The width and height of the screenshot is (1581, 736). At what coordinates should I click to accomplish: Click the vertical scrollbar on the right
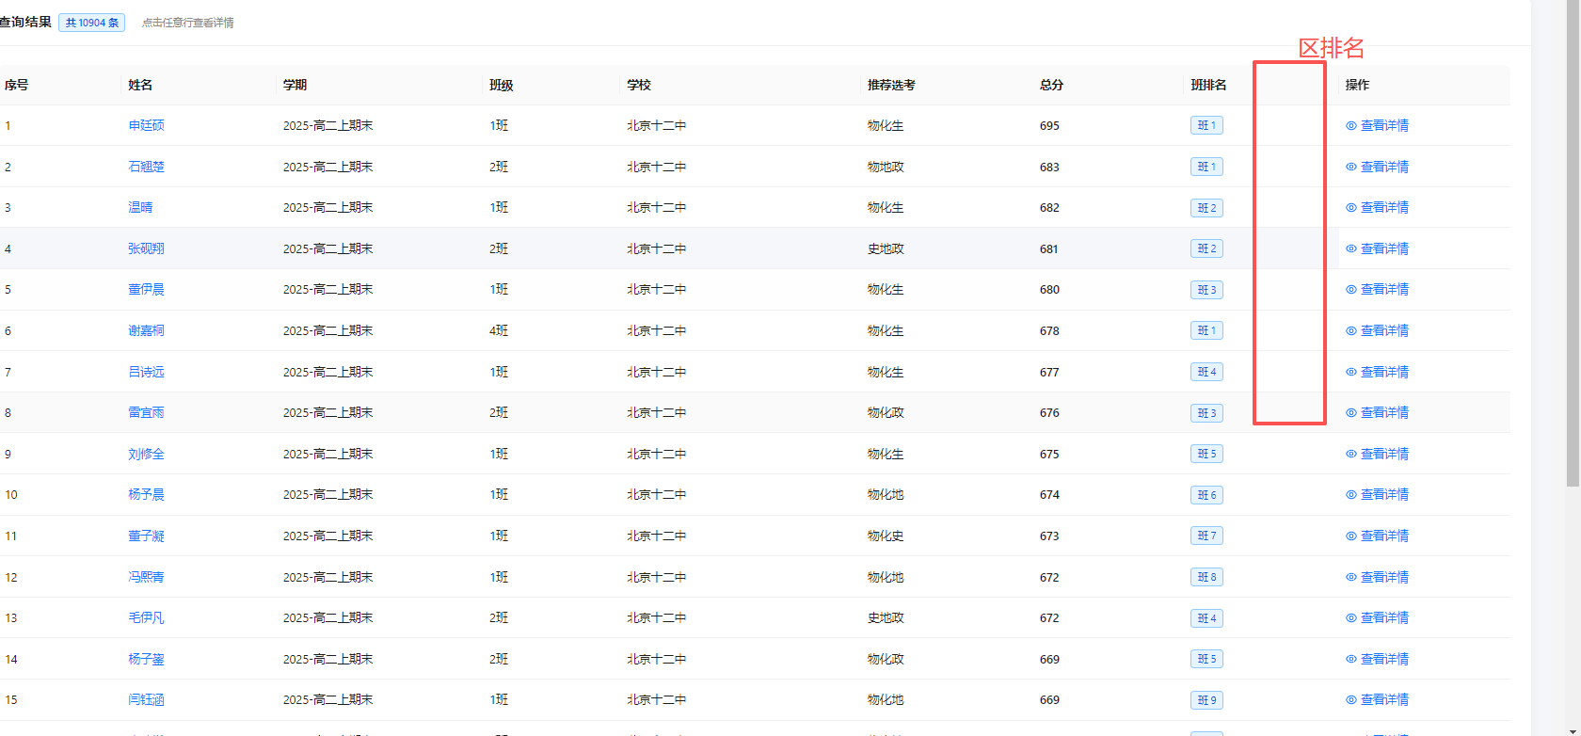coord(1572,245)
